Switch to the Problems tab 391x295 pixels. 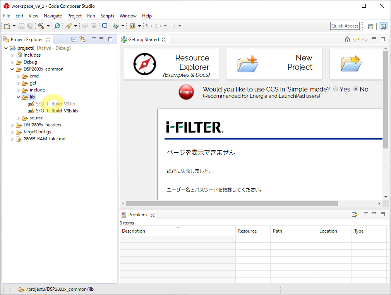[137, 214]
